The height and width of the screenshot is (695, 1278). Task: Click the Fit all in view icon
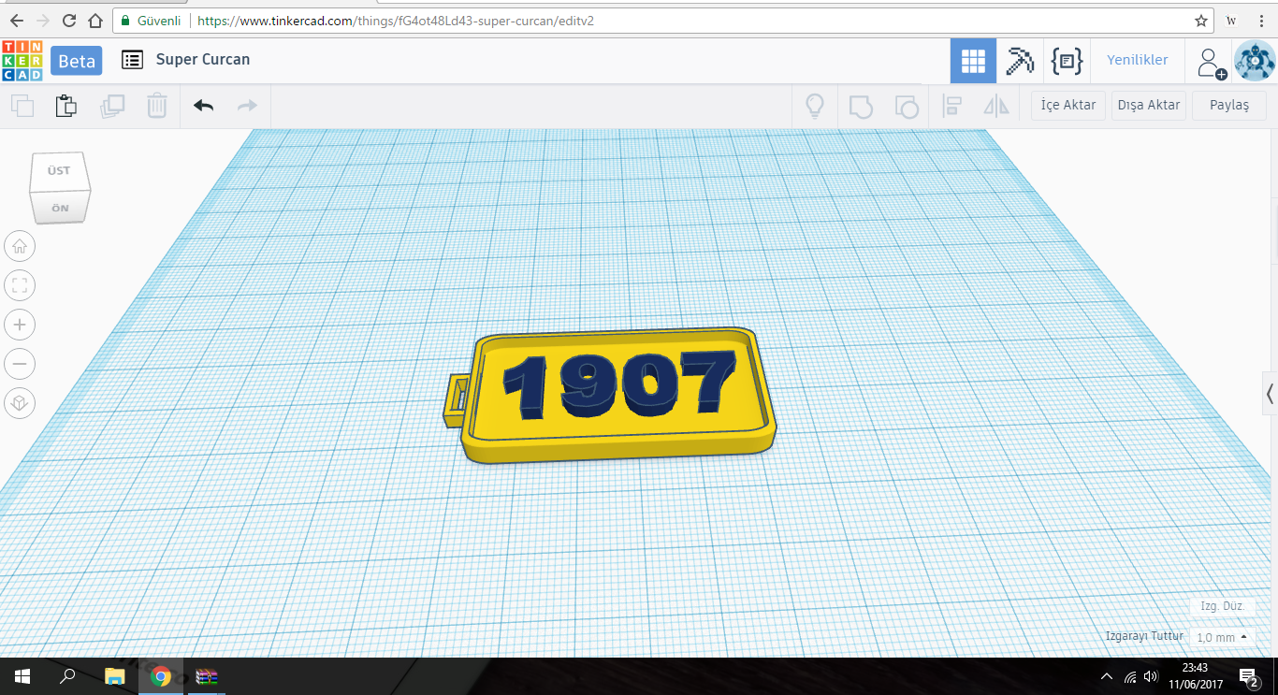coord(20,285)
